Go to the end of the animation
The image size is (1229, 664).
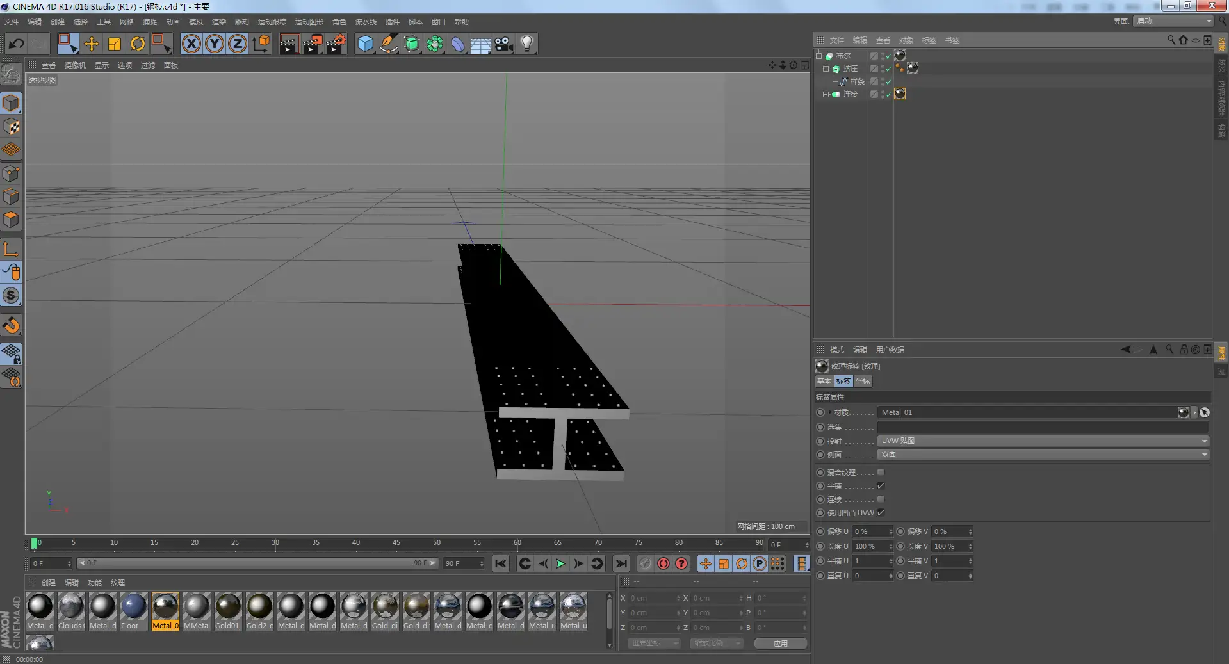(x=621, y=563)
